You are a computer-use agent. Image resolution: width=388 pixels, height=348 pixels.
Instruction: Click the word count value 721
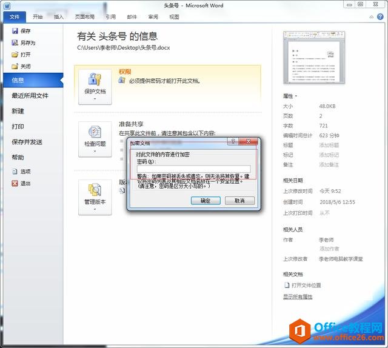pos(323,125)
